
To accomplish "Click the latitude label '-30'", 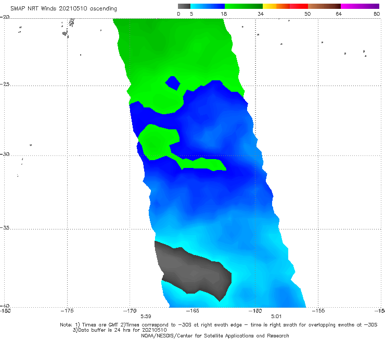I will click(x=5, y=154).
